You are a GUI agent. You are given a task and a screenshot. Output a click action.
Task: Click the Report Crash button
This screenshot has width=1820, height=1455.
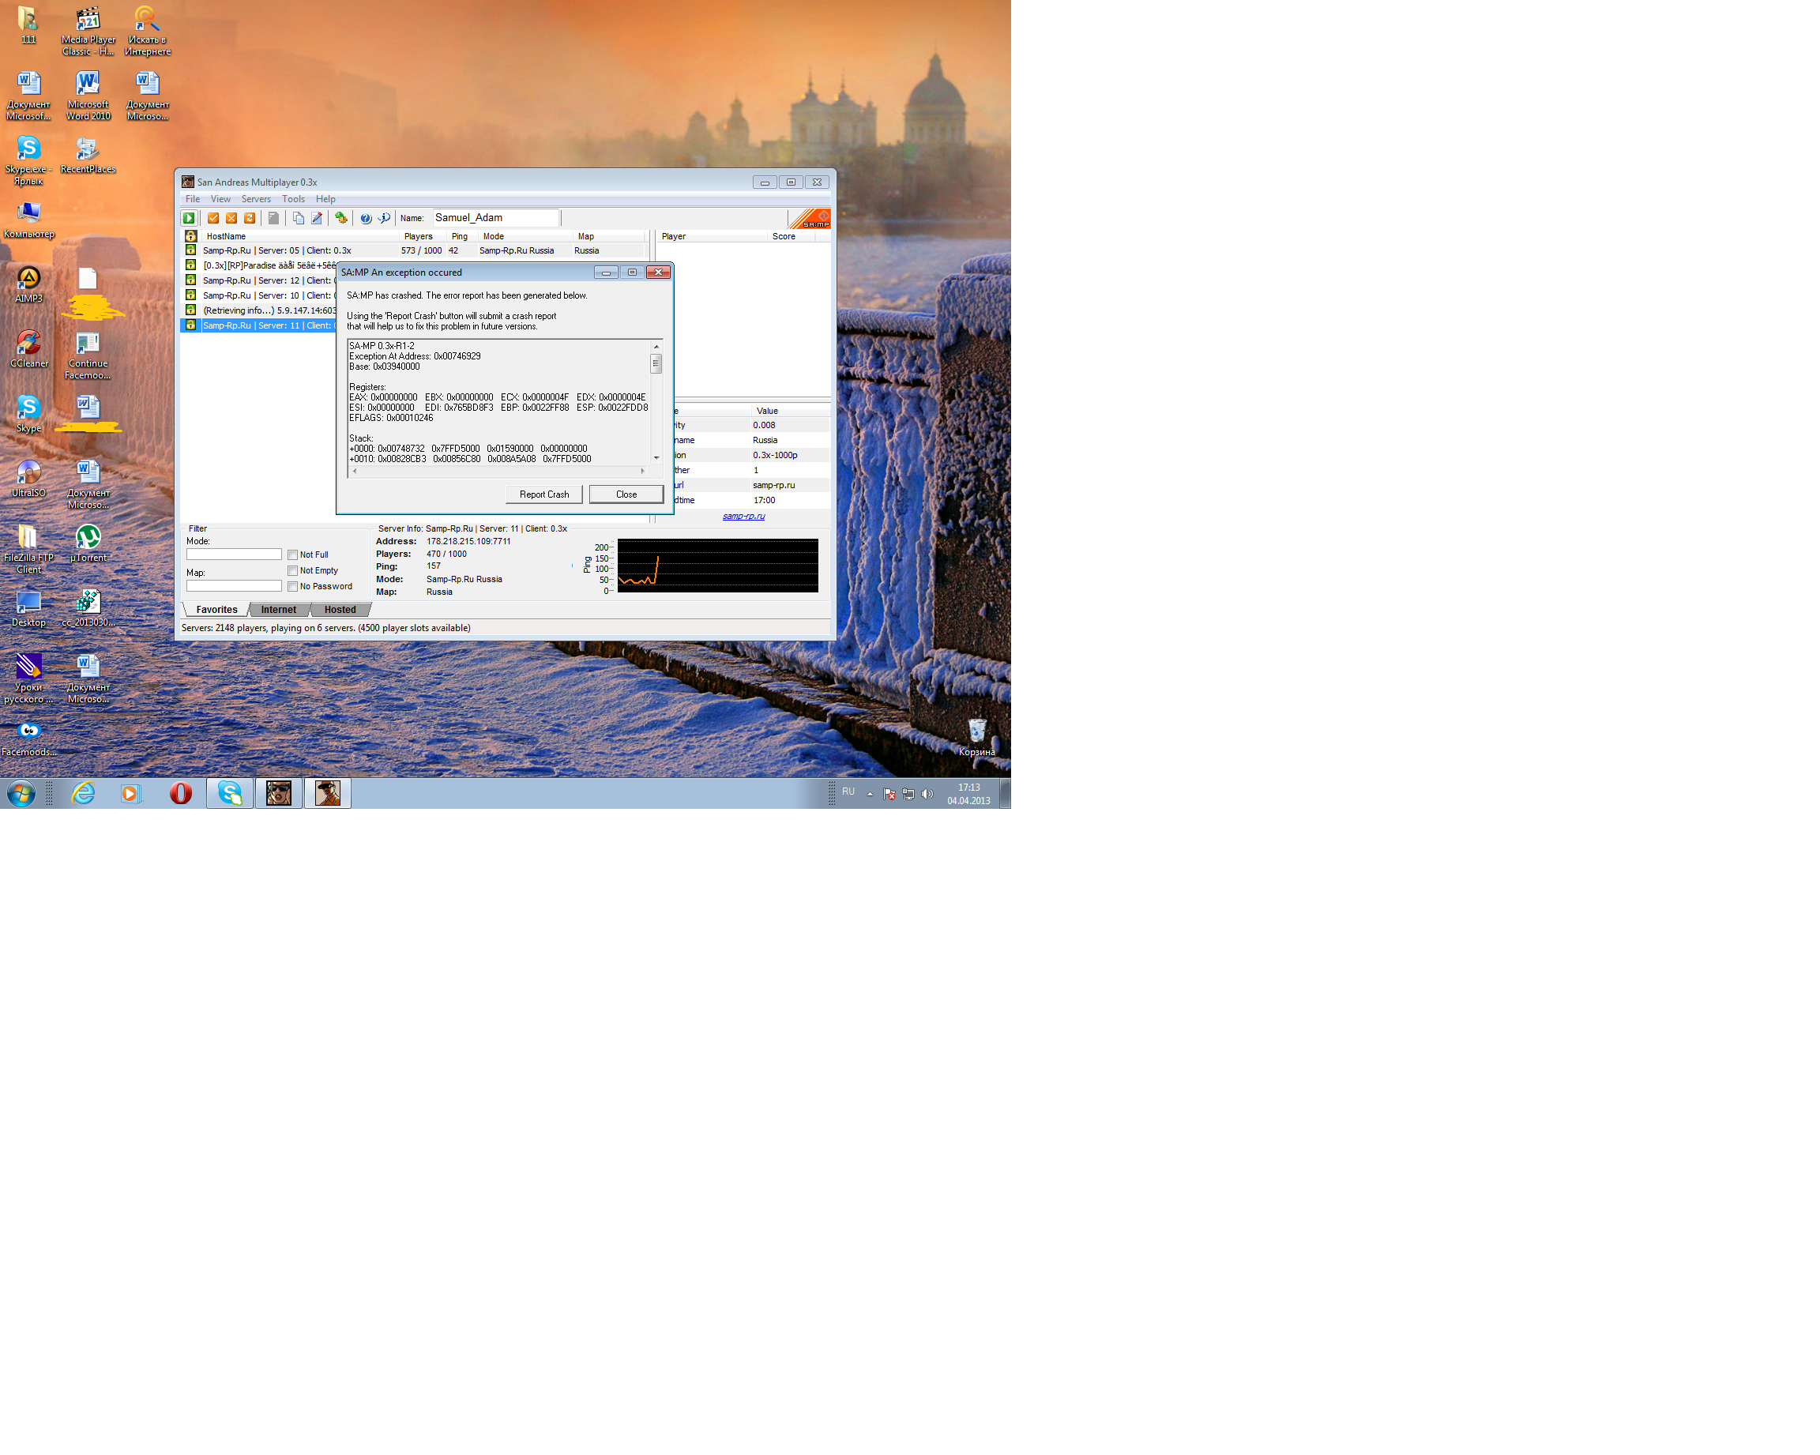543,494
